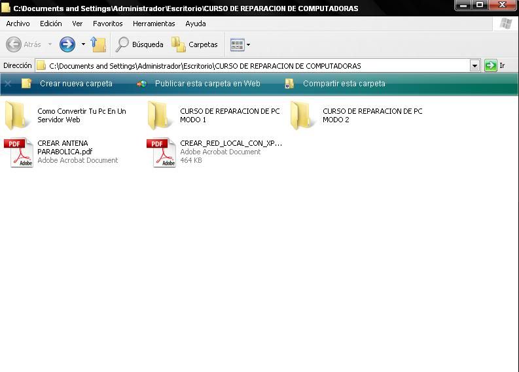Select the CURSO DE REPARACION MODO 2 folder icon

(302, 116)
